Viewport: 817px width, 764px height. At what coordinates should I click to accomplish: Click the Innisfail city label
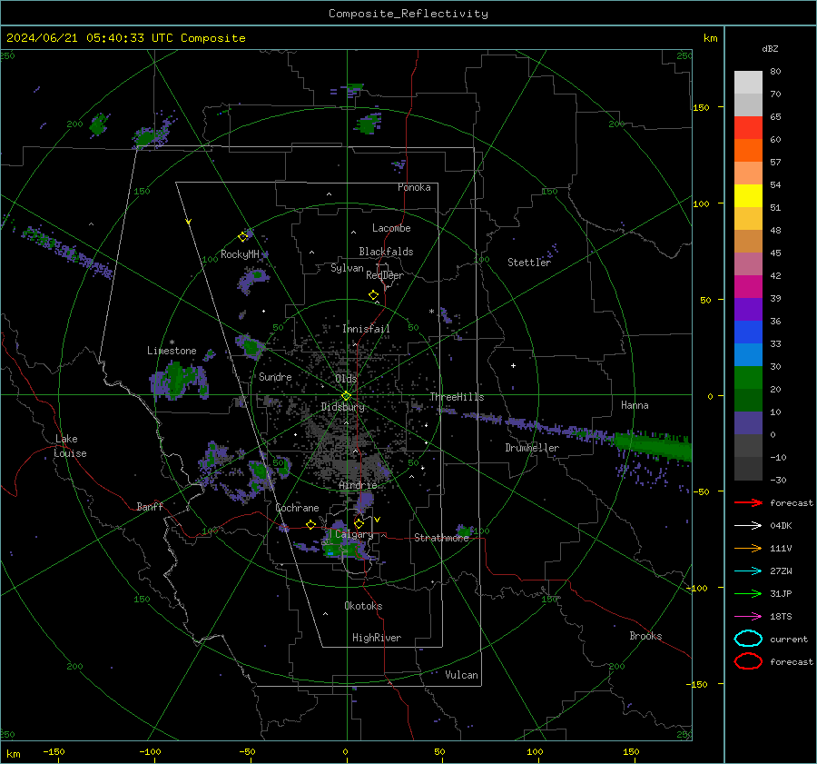pyautogui.click(x=366, y=329)
